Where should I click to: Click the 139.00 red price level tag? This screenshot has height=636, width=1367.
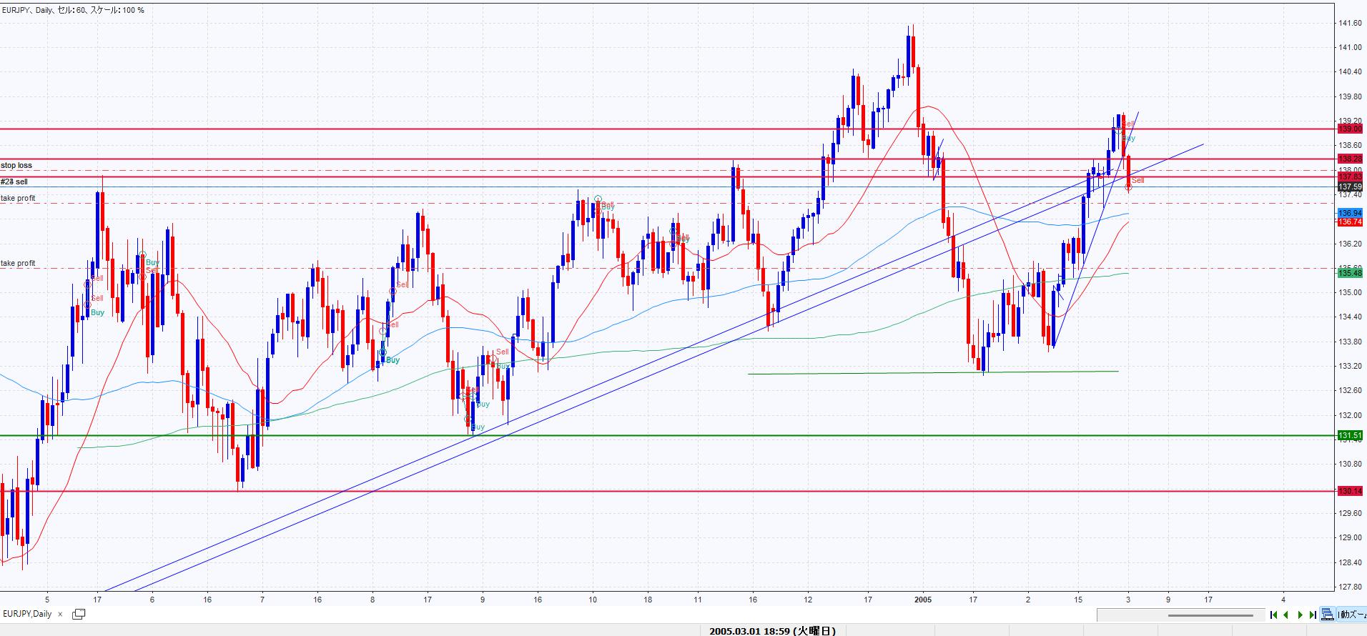[x=1350, y=129]
